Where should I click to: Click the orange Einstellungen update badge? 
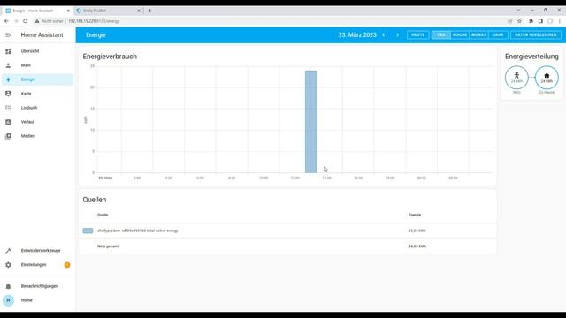click(67, 265)
